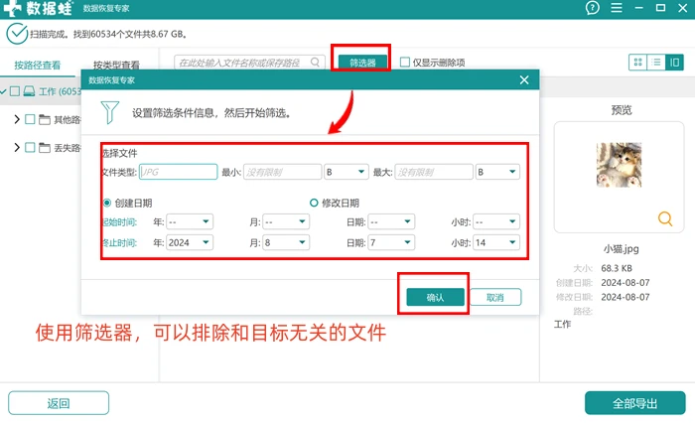Select the 创建日期 radio button
This screenshot has width=695, height=423.
(107, 203)
